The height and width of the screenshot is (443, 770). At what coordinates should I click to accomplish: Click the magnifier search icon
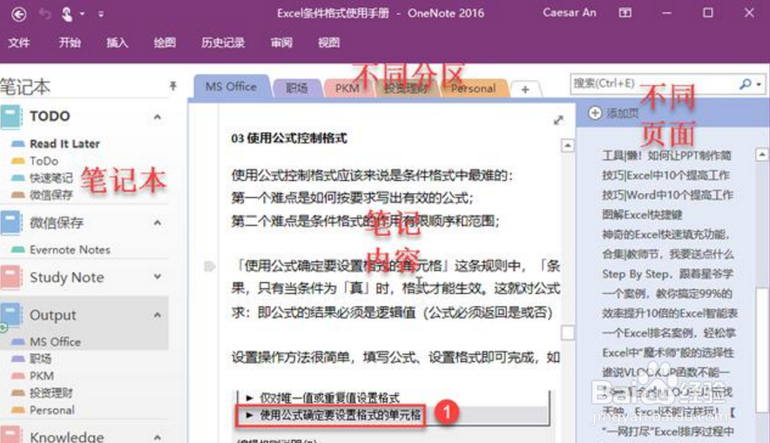pyautogui.click(x=746, y=84)
